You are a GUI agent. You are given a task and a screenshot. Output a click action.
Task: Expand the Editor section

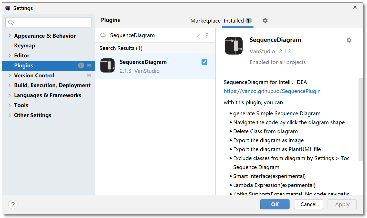(9, 55)
